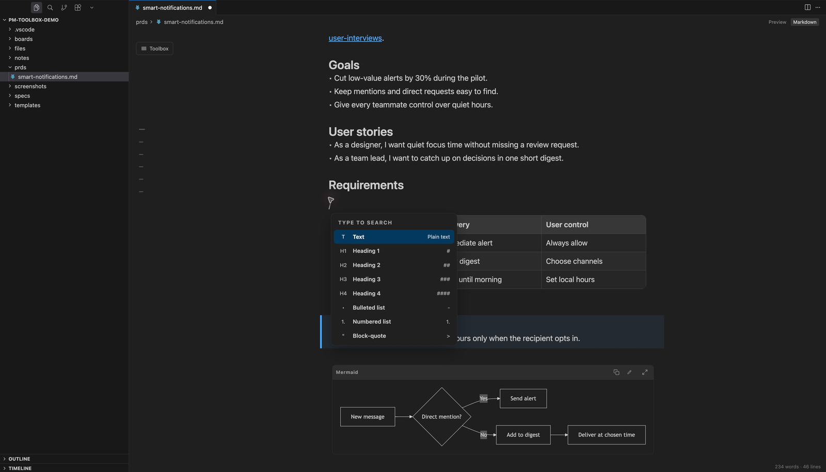Open the Source Control view icon
Viewport: 826px width, 472px height.
pyautogui.click(x=64, y=8)
